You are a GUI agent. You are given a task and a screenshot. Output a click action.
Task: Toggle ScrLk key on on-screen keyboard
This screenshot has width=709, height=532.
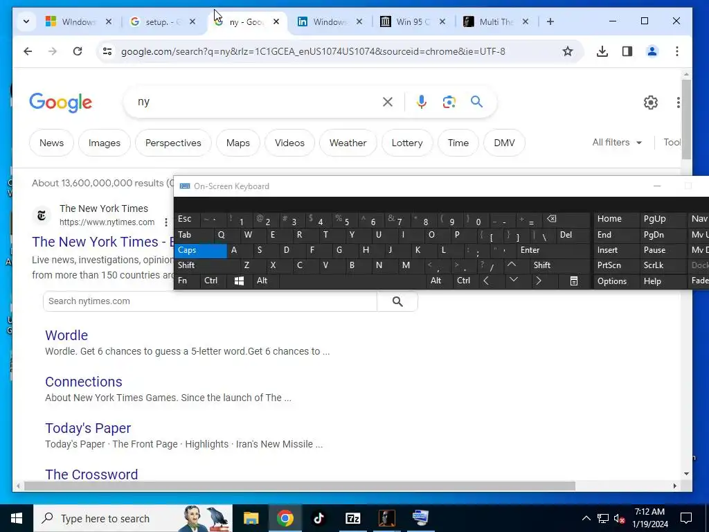[663, 265]
